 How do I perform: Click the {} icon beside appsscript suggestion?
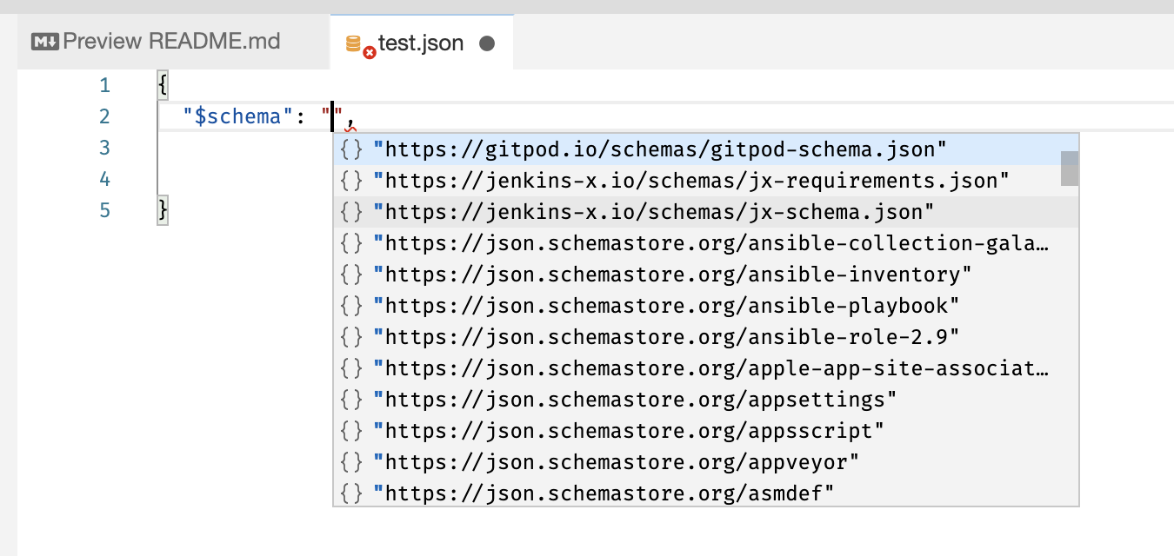click(350, 430)
